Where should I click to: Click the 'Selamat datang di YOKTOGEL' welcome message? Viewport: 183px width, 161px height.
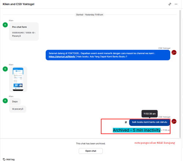pyautogui.click(x=108, y=55)
